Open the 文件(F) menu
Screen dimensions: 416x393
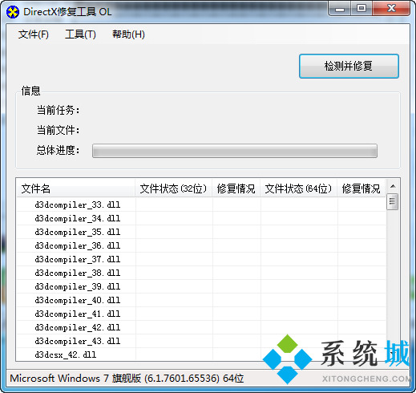(x=34, y=34)
